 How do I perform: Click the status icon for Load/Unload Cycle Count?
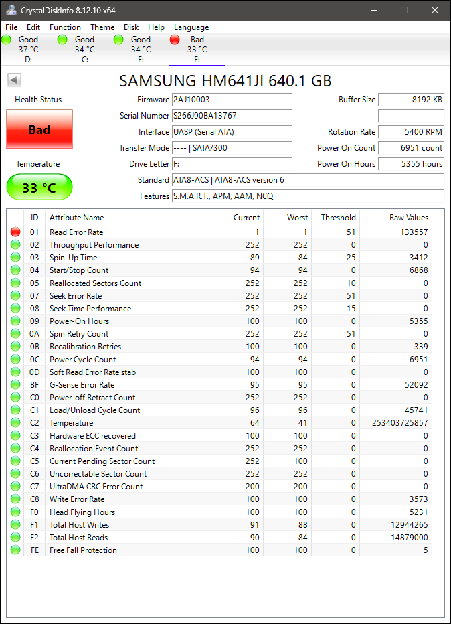15,410
